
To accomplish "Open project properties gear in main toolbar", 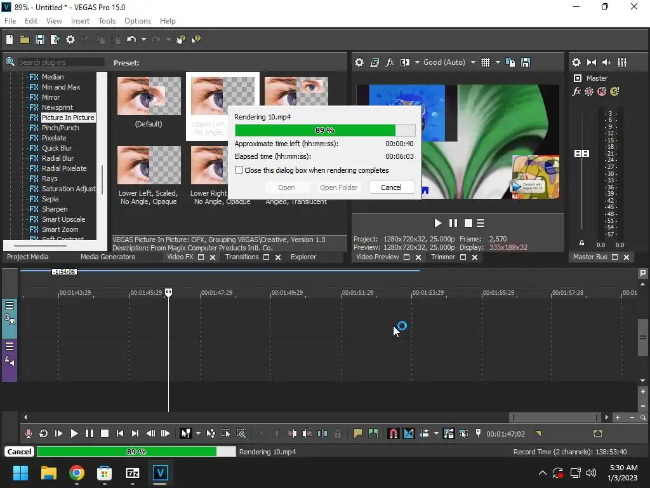I will (70, 39).
